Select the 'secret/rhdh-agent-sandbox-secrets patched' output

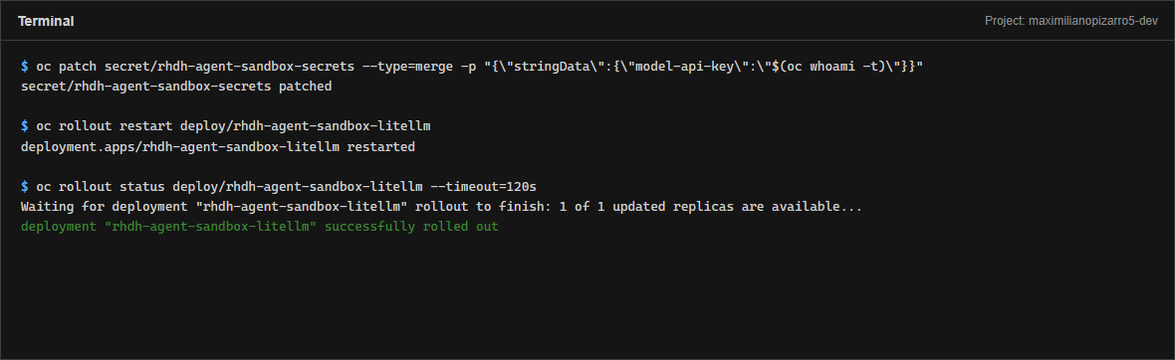176,87
